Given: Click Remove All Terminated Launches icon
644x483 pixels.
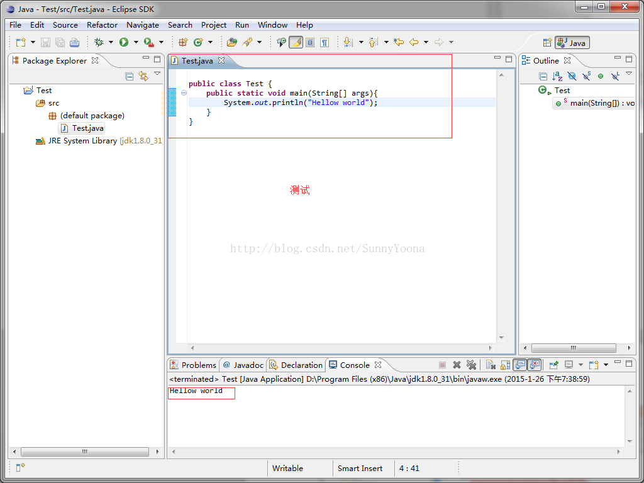Looking at the screenshot, I should pyautogui.click(x=472, y=365).
